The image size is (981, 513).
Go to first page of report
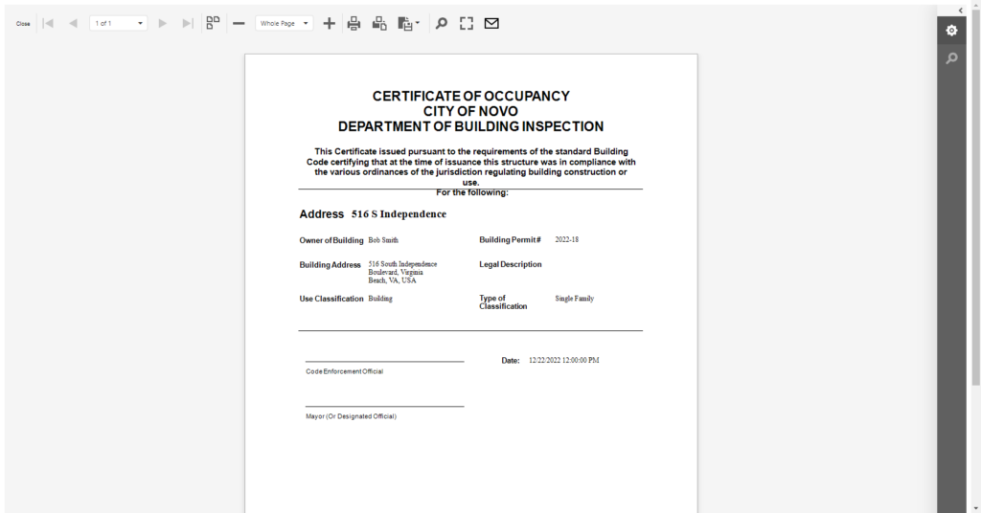coord(48,24)
